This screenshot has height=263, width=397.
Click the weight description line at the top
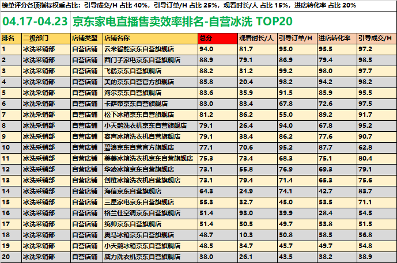click(x=179, y=5)
